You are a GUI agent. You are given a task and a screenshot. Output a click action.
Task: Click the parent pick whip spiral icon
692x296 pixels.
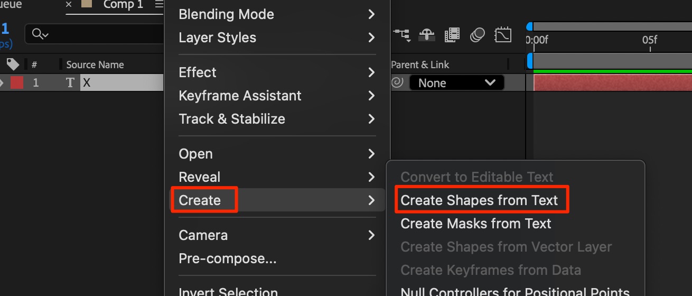tap(397, 83)
